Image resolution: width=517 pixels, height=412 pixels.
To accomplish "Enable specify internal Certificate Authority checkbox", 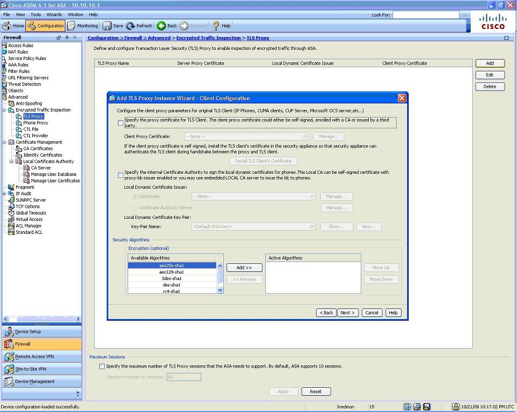I will point(121,175).
